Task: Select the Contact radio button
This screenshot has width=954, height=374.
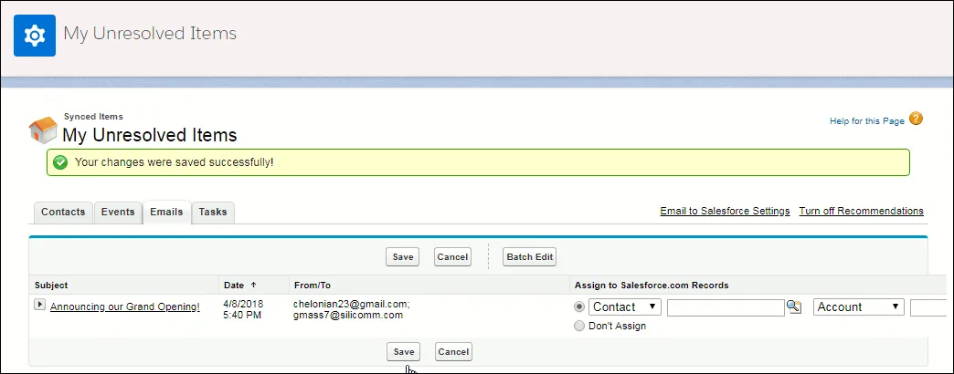Action: tap(579, 306)
